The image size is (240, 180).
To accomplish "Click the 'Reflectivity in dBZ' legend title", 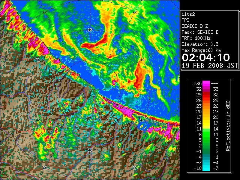I will (228, 126).
